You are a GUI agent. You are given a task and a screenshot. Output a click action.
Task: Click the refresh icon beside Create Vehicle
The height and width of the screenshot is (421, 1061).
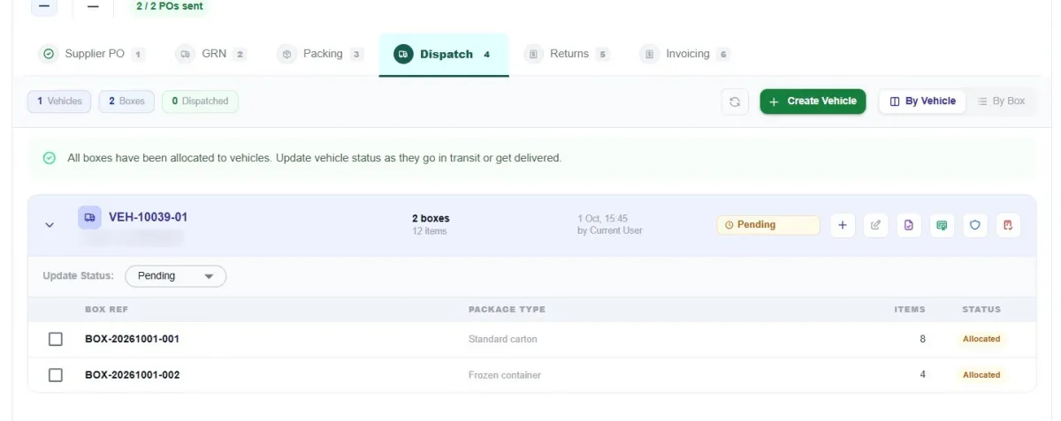pyautogui.click(x=734, y=101)
